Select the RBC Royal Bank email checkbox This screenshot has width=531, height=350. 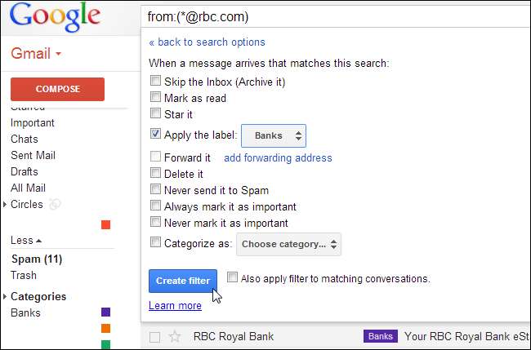point(154,337)
